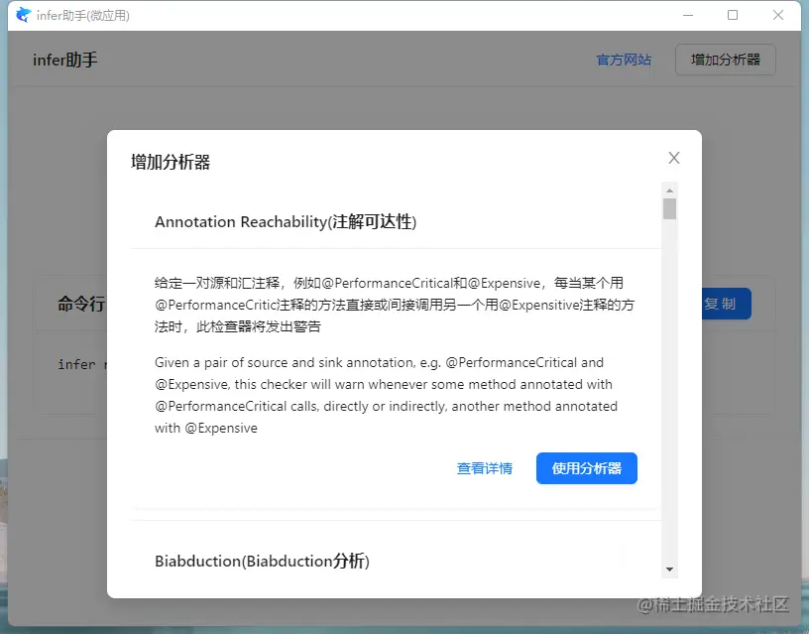809x634 pixels.
Task: Maximize the infer助手 window
Action: pyautogui.click(x=733, y=16)
